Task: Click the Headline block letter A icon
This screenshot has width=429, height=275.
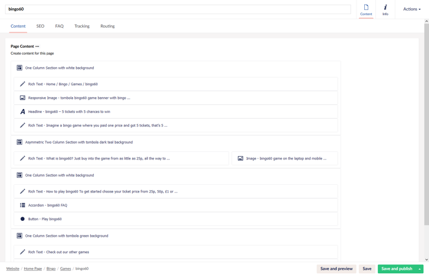Action: (x=22, y=111)
